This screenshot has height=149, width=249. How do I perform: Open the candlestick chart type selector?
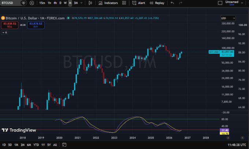[x=90, y=3]
